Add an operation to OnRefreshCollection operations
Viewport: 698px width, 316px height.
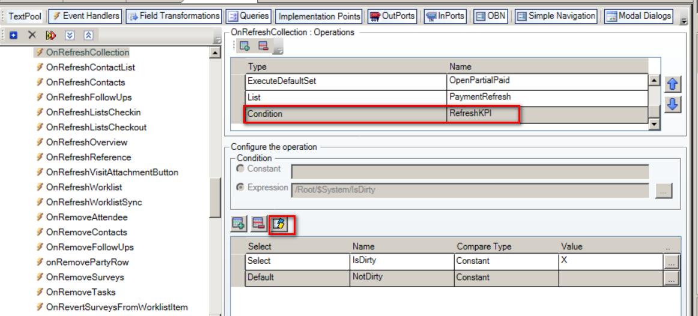[x=244, y=46]
